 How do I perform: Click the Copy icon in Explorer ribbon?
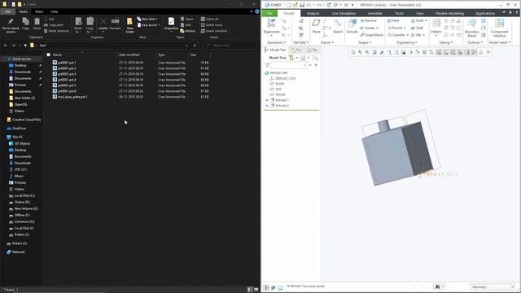[25, 24]
